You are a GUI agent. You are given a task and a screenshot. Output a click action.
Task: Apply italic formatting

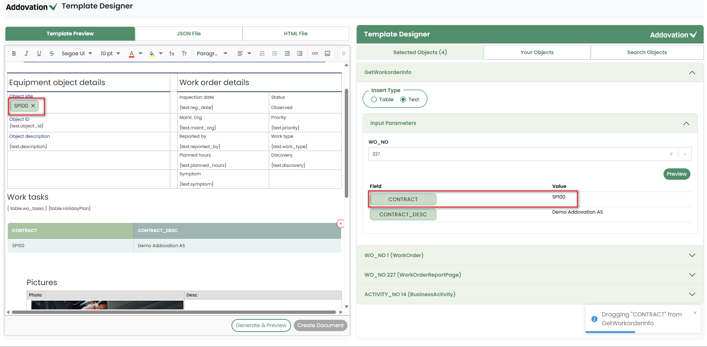27,53
